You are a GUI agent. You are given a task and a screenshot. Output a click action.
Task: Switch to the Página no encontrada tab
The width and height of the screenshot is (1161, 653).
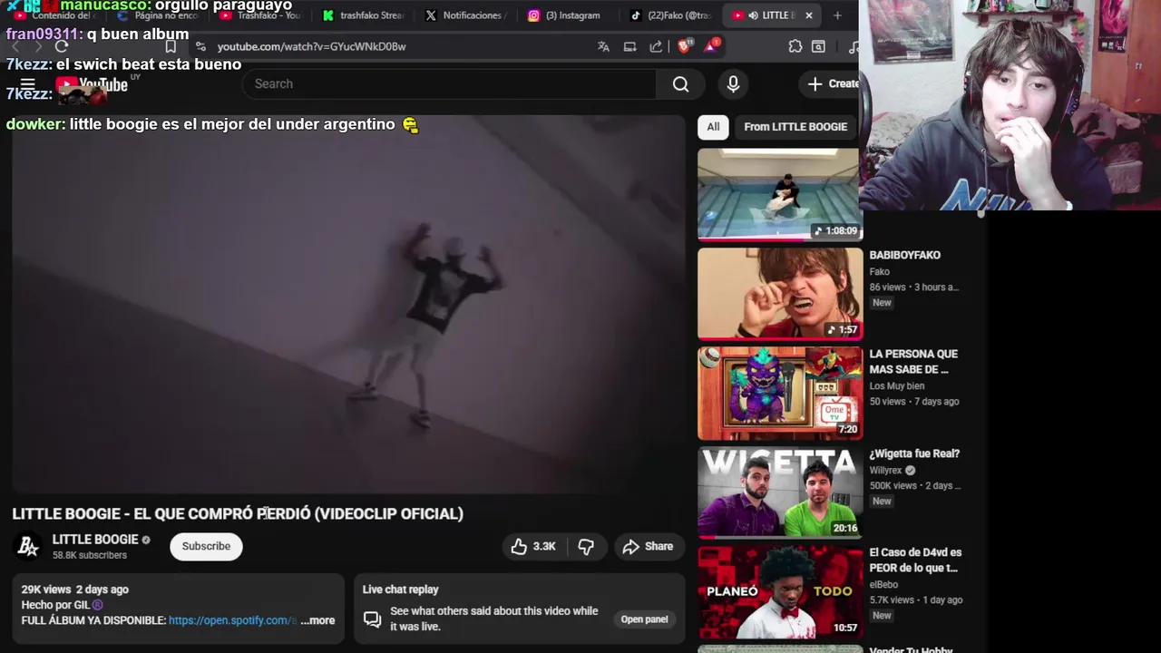(157, 15)
